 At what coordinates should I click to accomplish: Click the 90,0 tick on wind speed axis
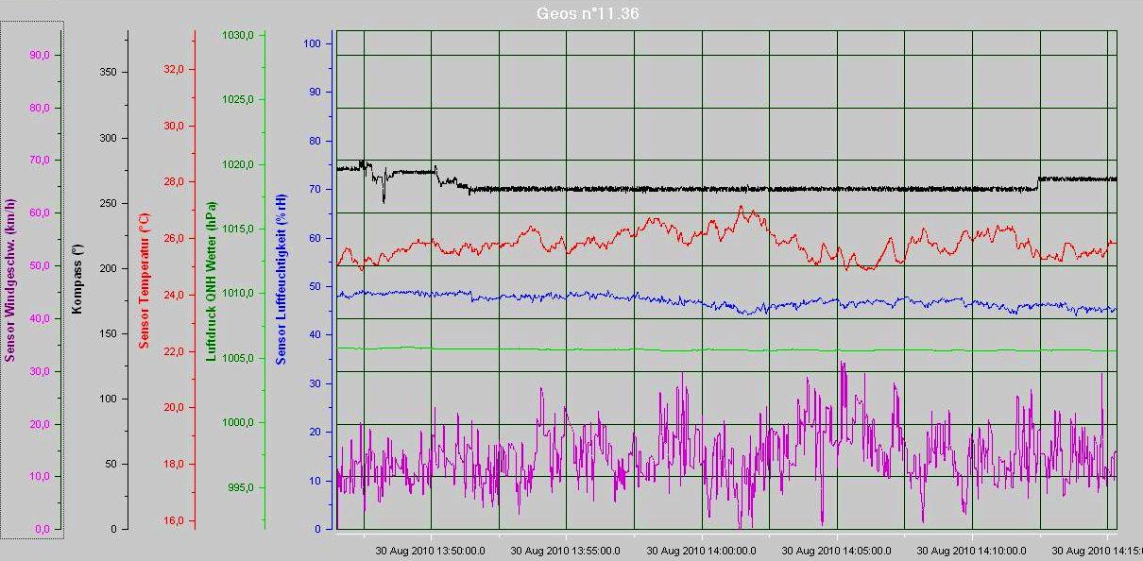click(x=40, y=55)
